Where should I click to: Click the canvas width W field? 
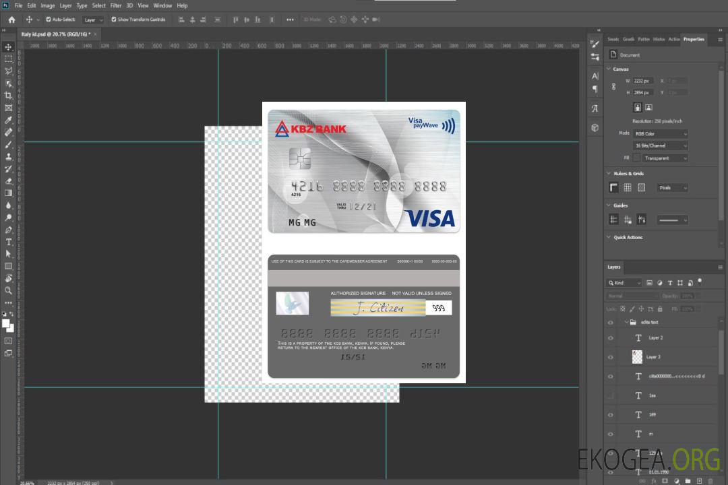pos(643,81)
